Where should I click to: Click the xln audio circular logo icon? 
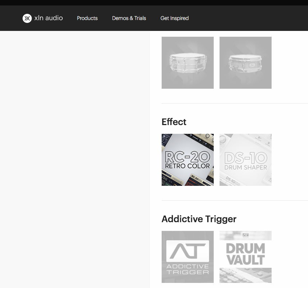click(x=27, y=18)
